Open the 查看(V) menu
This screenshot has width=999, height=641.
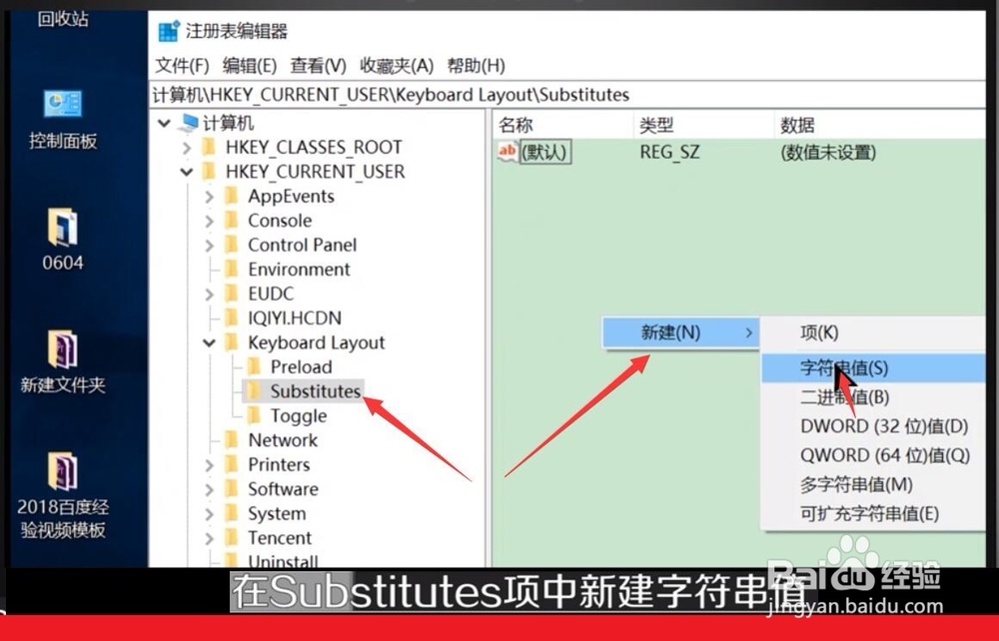click(318, 66)
